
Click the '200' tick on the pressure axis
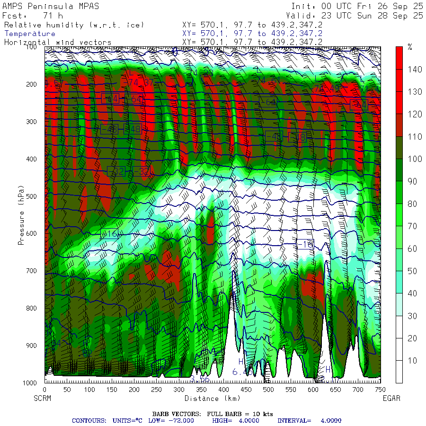(32, 84)
